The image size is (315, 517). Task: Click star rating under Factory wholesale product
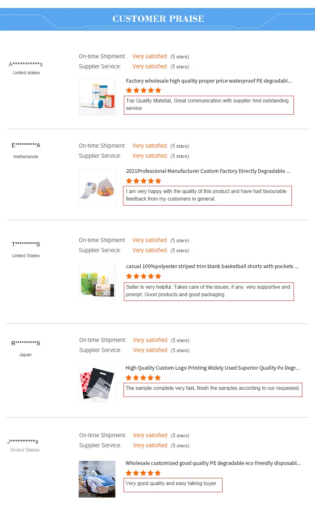pyautogui.click(x=144, y=90)
